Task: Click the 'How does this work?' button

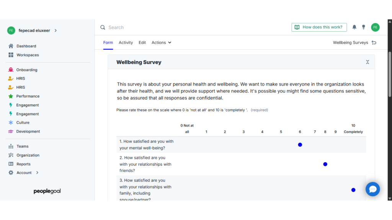Action: [x=319, y=27]
